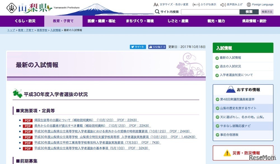
Task: Open the くらし・防災 menu tab
Action: point(25,21)
